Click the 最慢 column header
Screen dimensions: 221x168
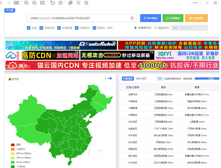pyautogui.click(x=197, y=87)
